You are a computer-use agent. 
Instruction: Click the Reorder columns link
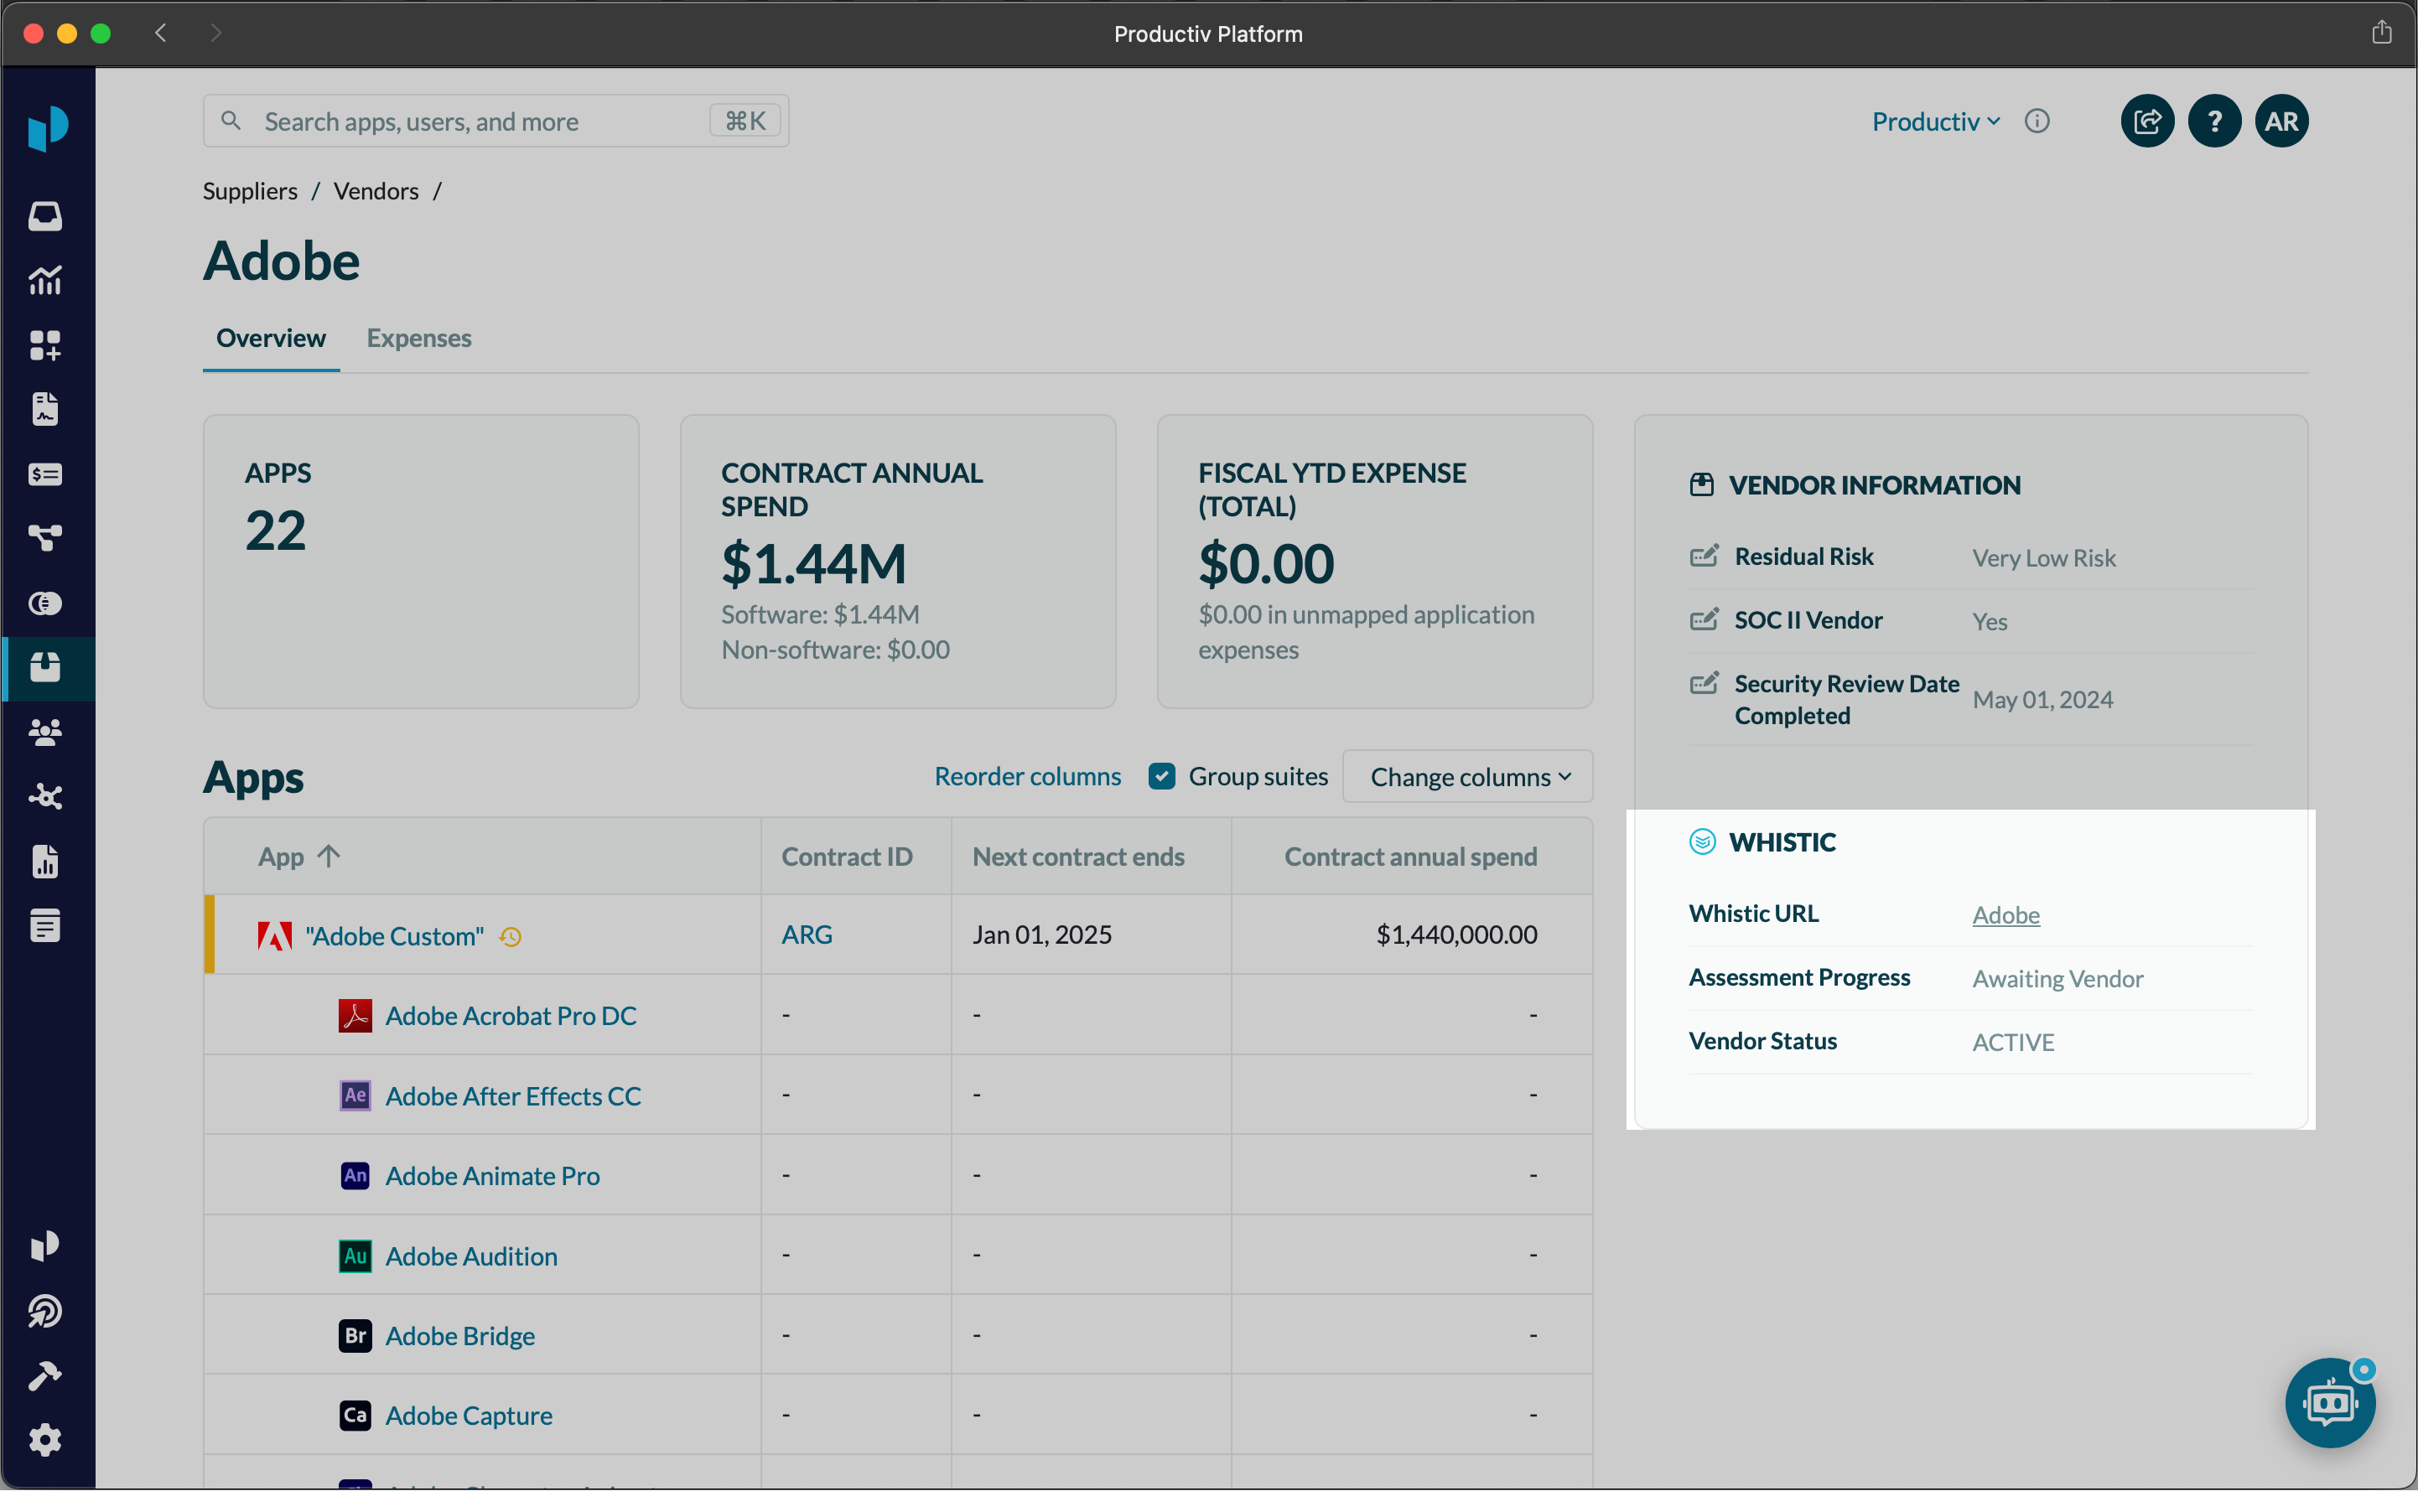[x=1026, y=776]
